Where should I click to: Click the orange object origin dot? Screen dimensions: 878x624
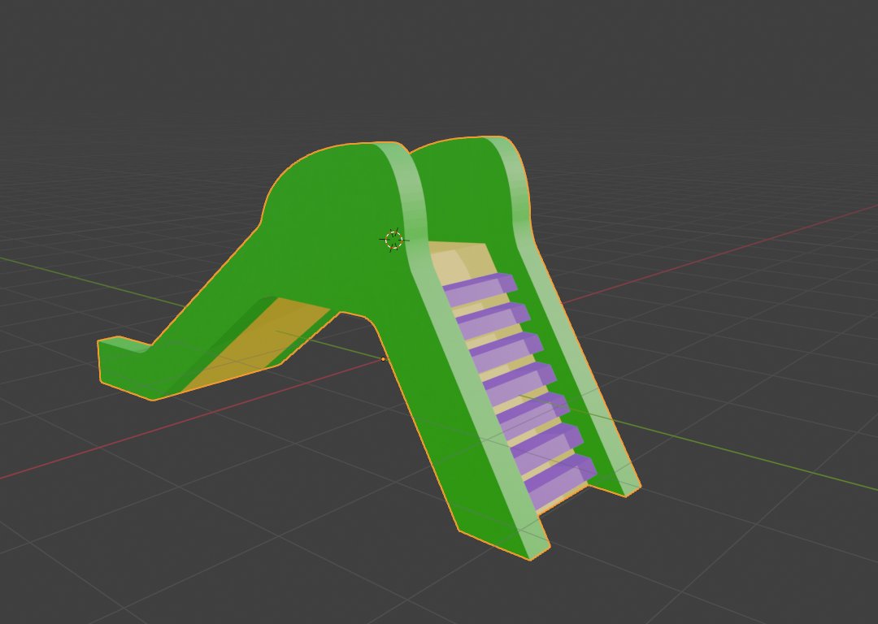coord(383,359)
